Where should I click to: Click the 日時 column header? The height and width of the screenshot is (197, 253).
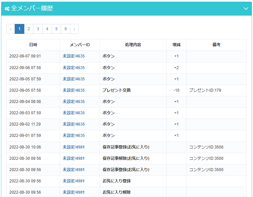click(x=33, y=45)
